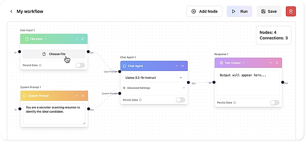Expand Advanced Settings in Chat Agent

154,88
